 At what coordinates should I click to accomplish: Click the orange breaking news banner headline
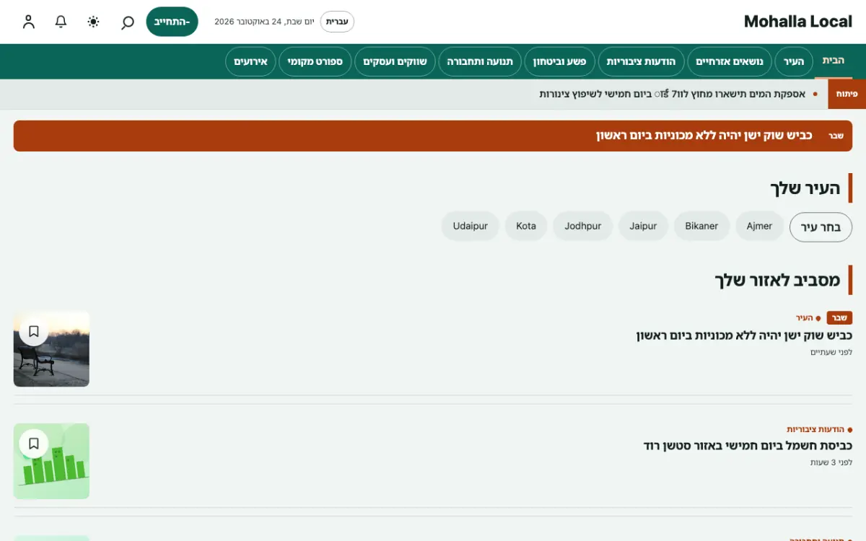pos(704,136)
